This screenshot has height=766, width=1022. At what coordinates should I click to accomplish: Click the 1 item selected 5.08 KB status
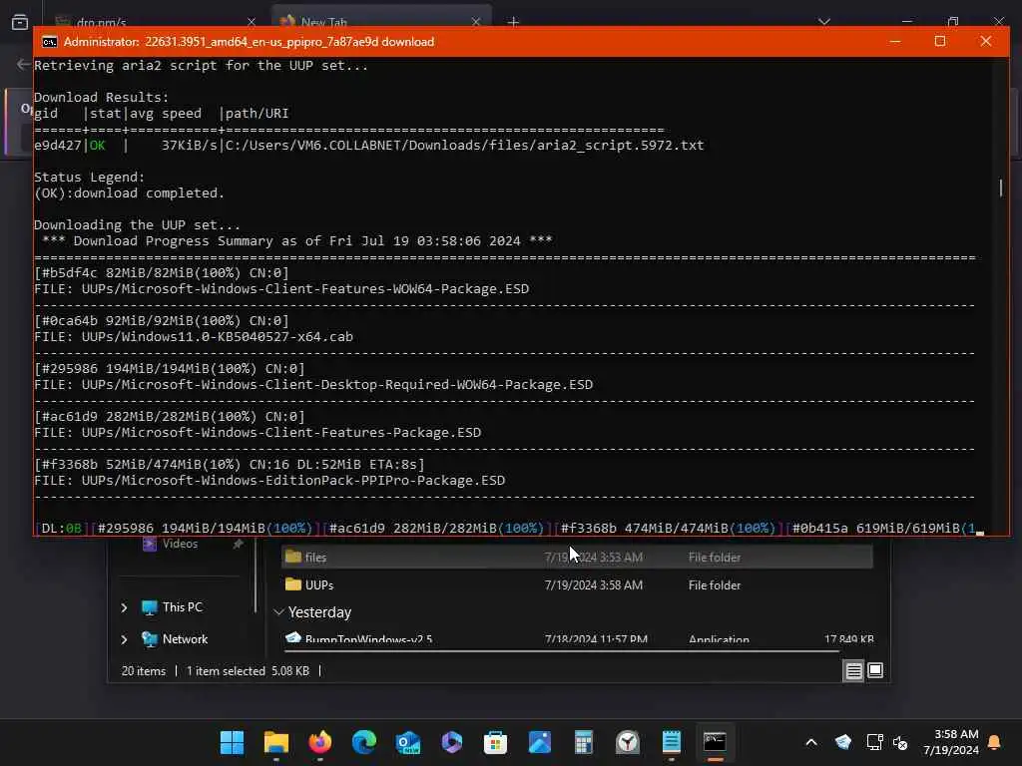tap(248, 671)
